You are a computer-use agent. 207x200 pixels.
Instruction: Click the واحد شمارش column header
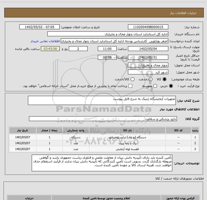(x=76, y=130)
